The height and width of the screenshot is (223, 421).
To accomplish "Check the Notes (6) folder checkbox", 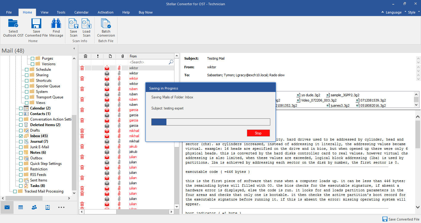I will (21, 153).
